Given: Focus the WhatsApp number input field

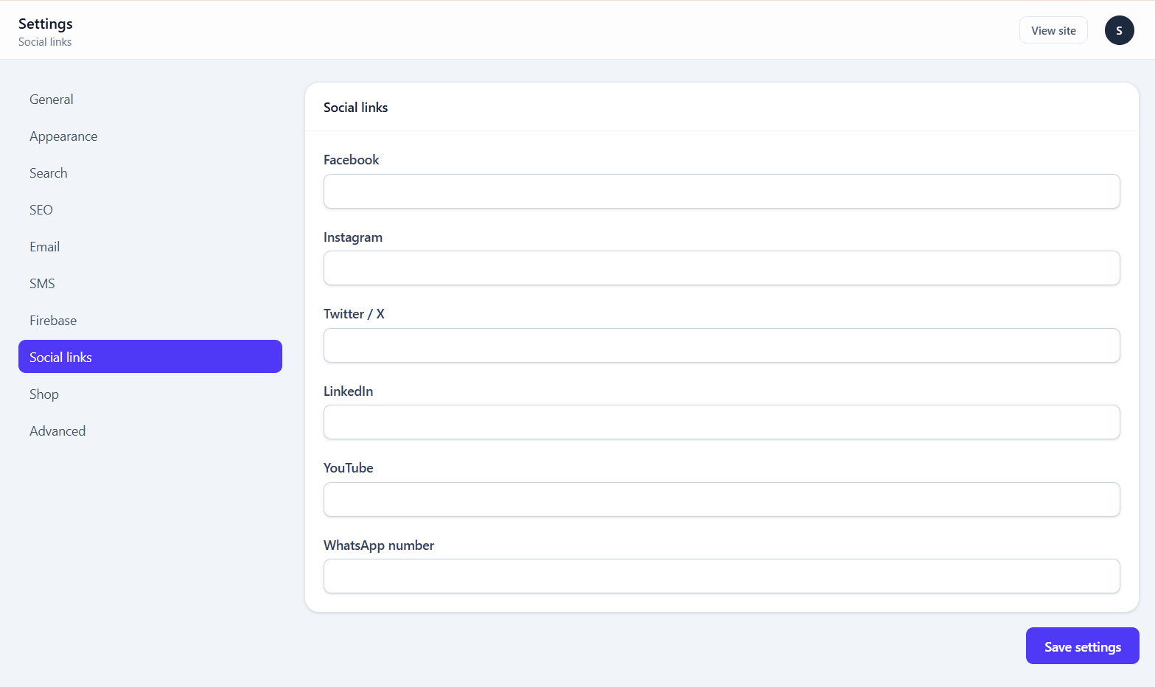Looking at the screenshot, I should pos(722,576).
